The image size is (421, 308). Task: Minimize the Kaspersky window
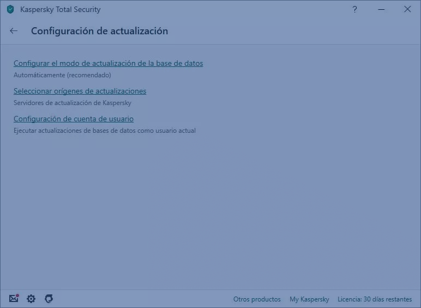(381, 10)
